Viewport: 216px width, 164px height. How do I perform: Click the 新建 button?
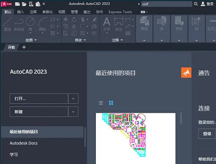pyautogui.click(x=39, y=112)
